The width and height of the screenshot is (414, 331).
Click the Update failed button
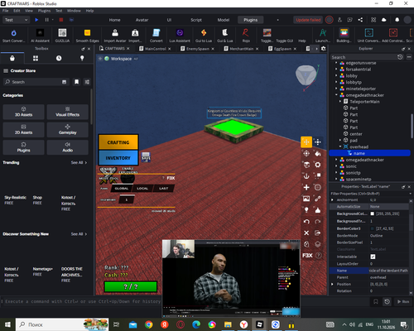coord(308,20)
